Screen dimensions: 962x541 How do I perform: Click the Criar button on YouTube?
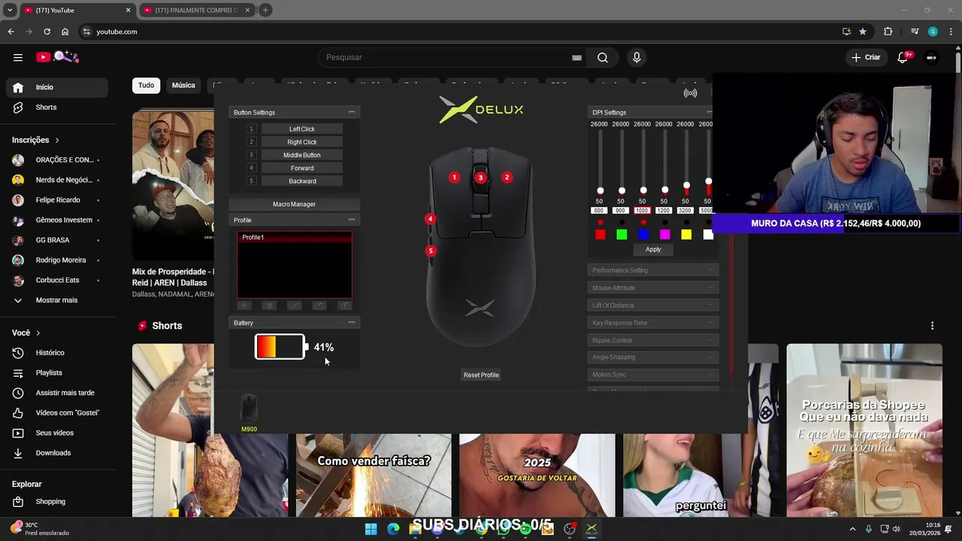coord(865,57)
